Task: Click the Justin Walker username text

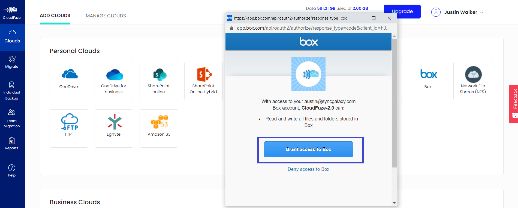Action: pyautogui.click(x=460, y=12)
